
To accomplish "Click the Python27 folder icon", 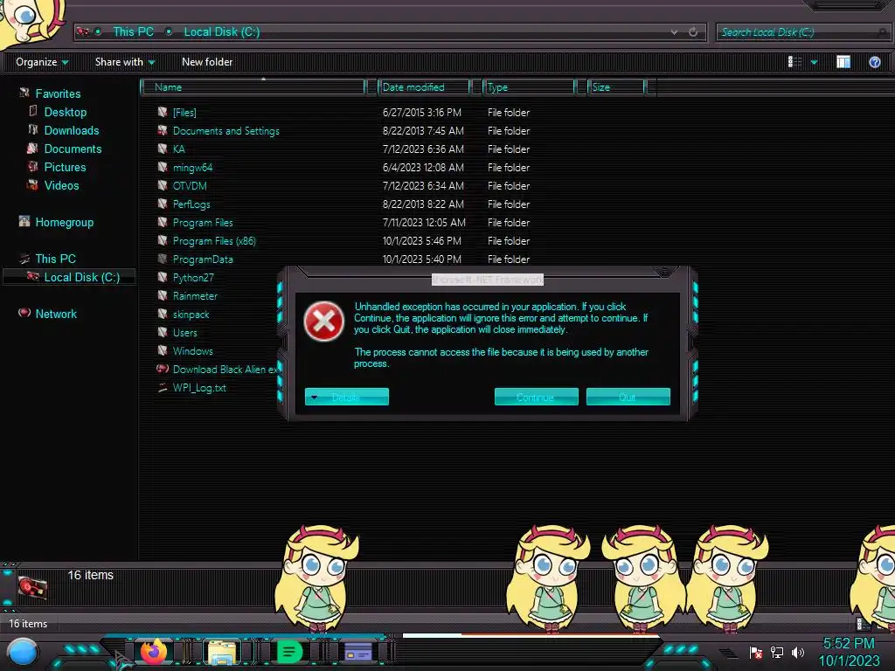I will click(163, 277).
